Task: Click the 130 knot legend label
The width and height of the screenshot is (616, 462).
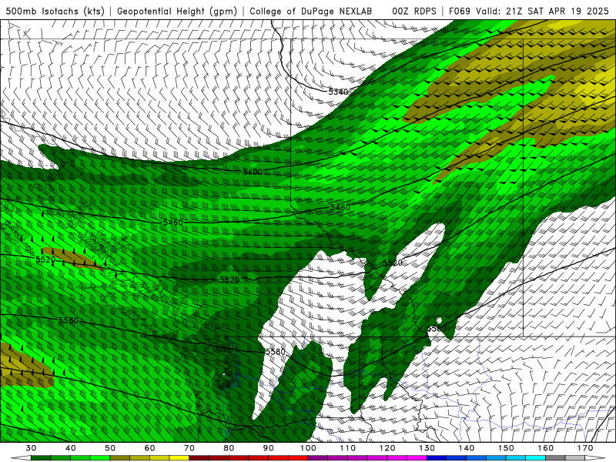Action: coord(427,448)
